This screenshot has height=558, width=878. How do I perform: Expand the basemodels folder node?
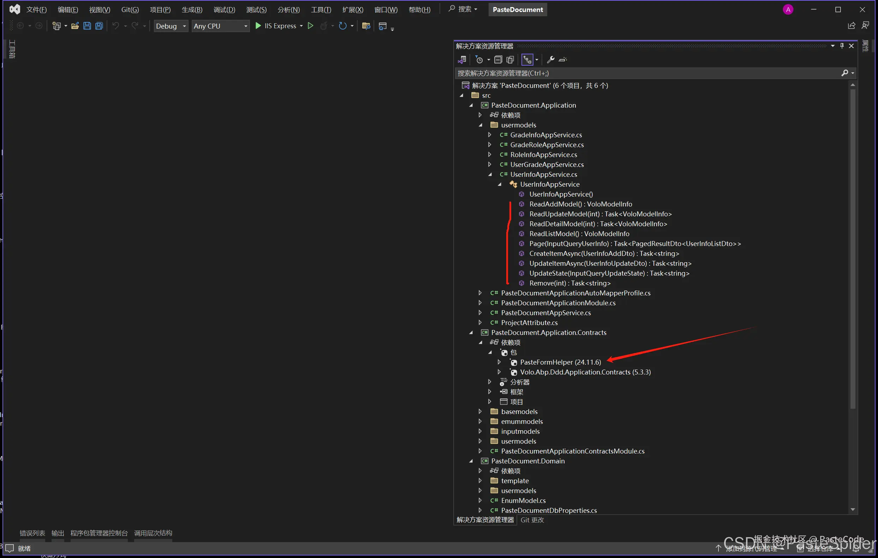[x=480, y=412]
